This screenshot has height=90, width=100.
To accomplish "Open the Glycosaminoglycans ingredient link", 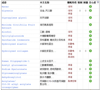I will pos(14,73).
